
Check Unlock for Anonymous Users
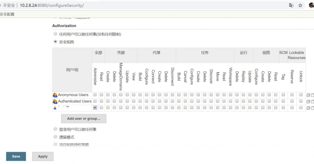coord(301,95)
